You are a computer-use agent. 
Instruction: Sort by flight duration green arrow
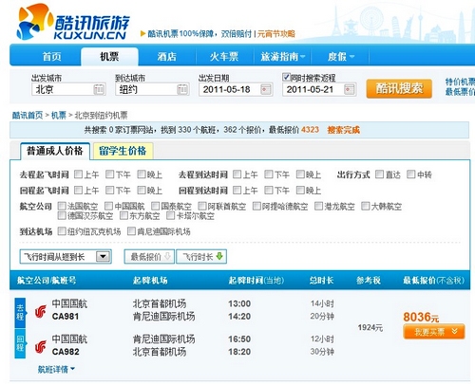[x=219, y=256]
